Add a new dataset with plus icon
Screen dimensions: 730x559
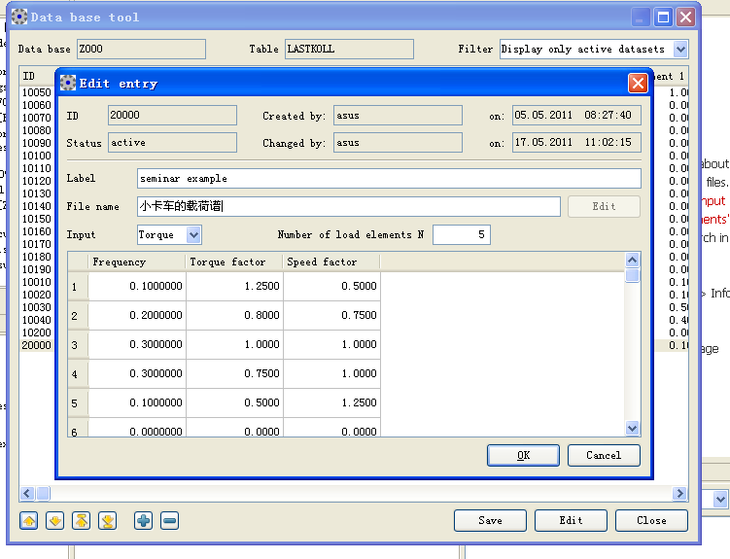[144, 521]
